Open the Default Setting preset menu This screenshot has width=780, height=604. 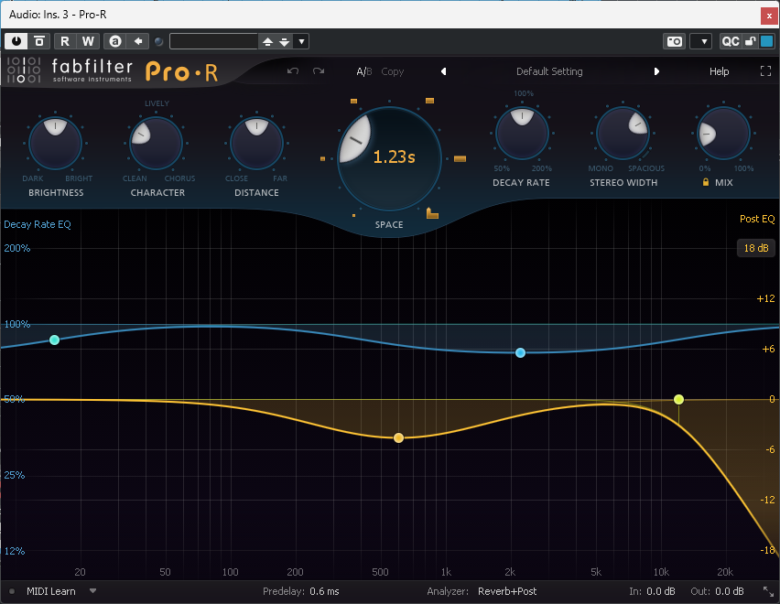[x=549, y=71]
